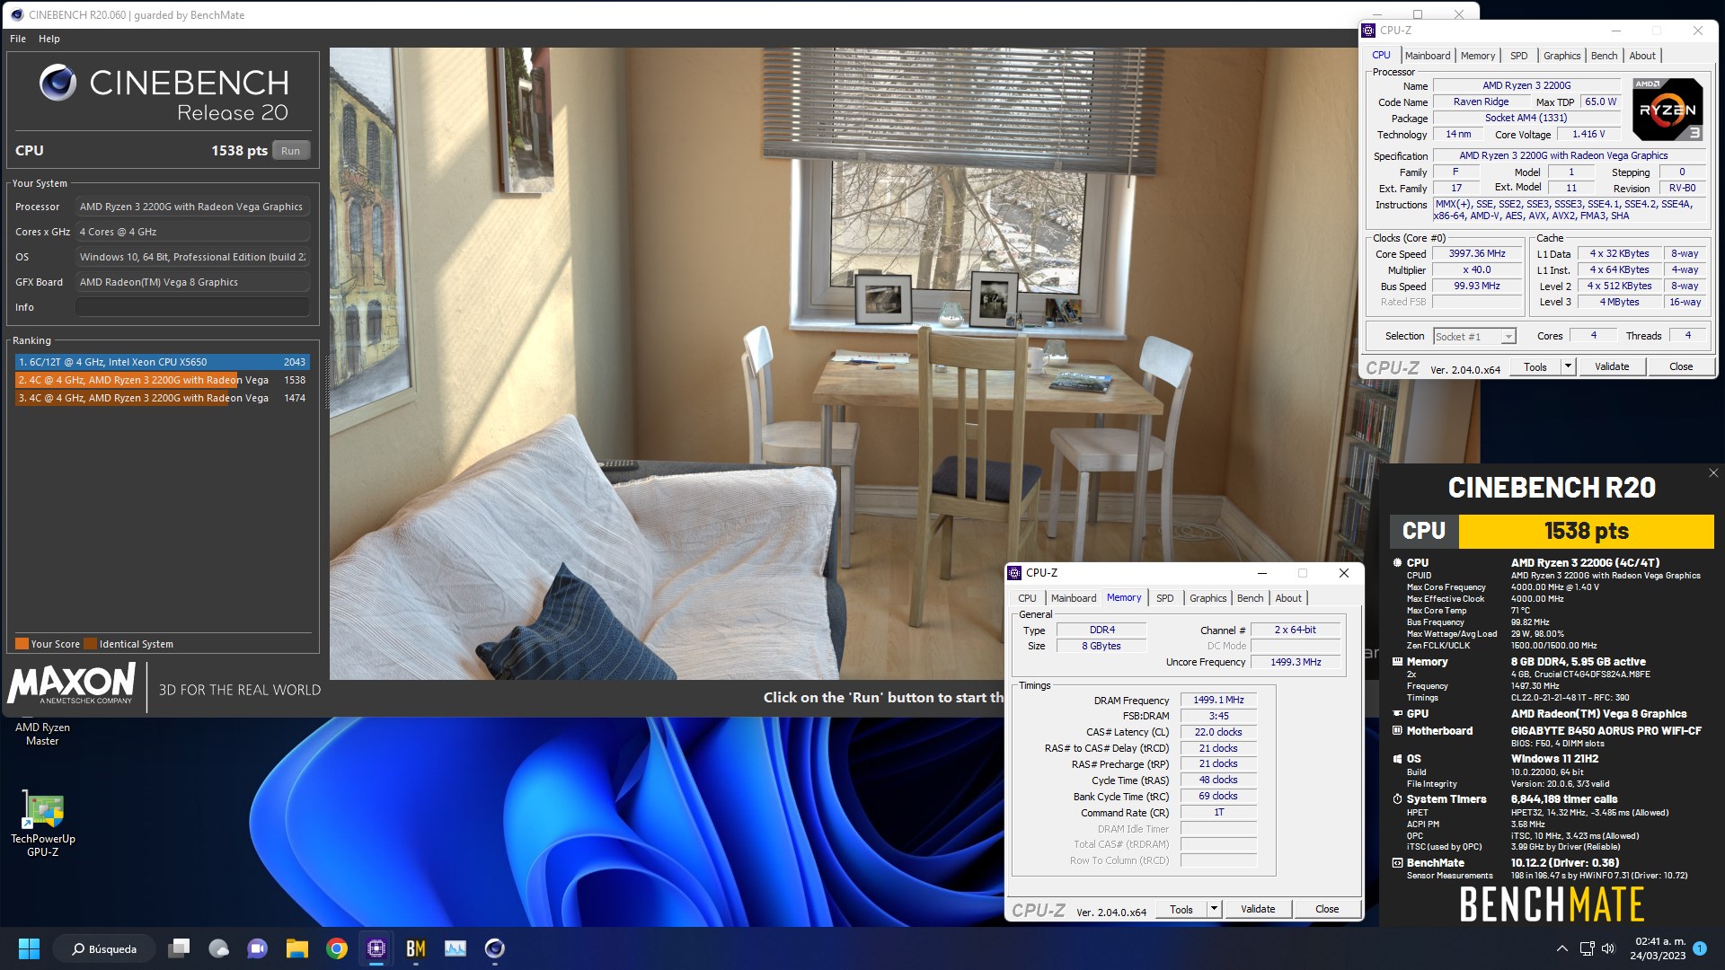Click Close button in upper CPU-Z window
The width and height of the screenshot is (1725, 970).
pyautogui.click(x=1681, y=366)
